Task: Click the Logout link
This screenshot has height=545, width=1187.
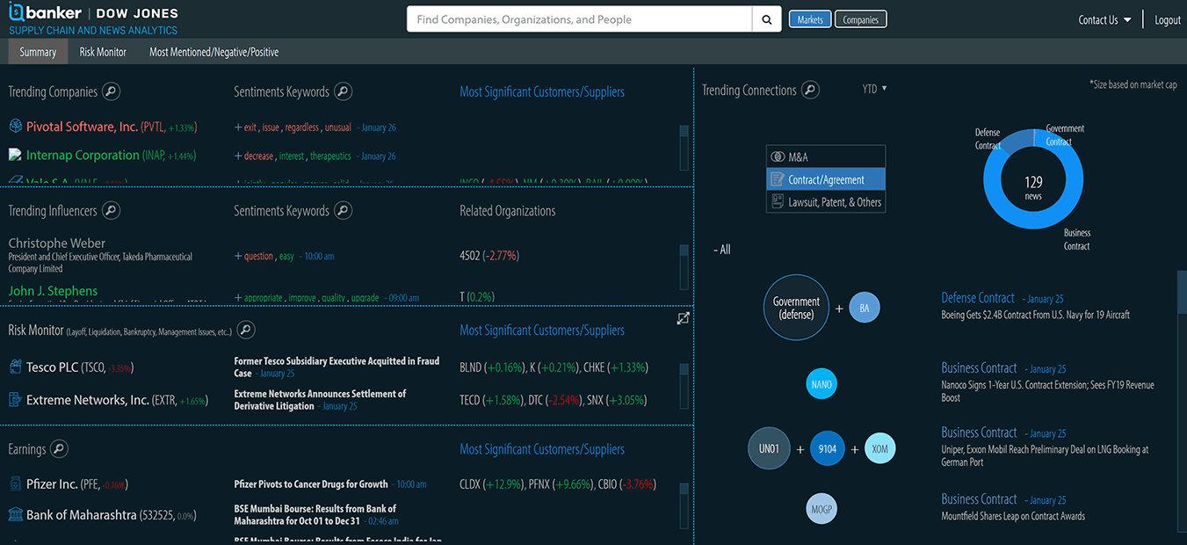Action: (1168, 19)
